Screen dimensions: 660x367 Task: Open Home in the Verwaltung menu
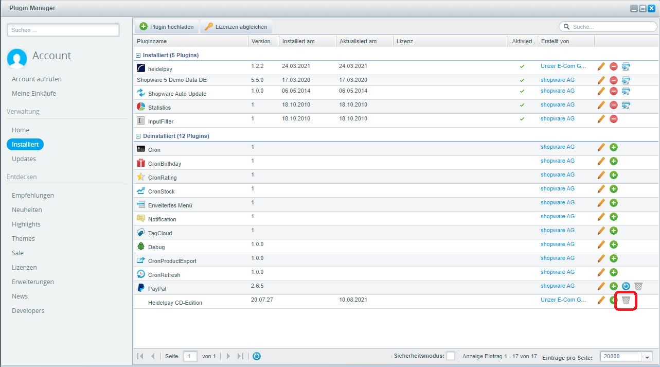[21, 130]
